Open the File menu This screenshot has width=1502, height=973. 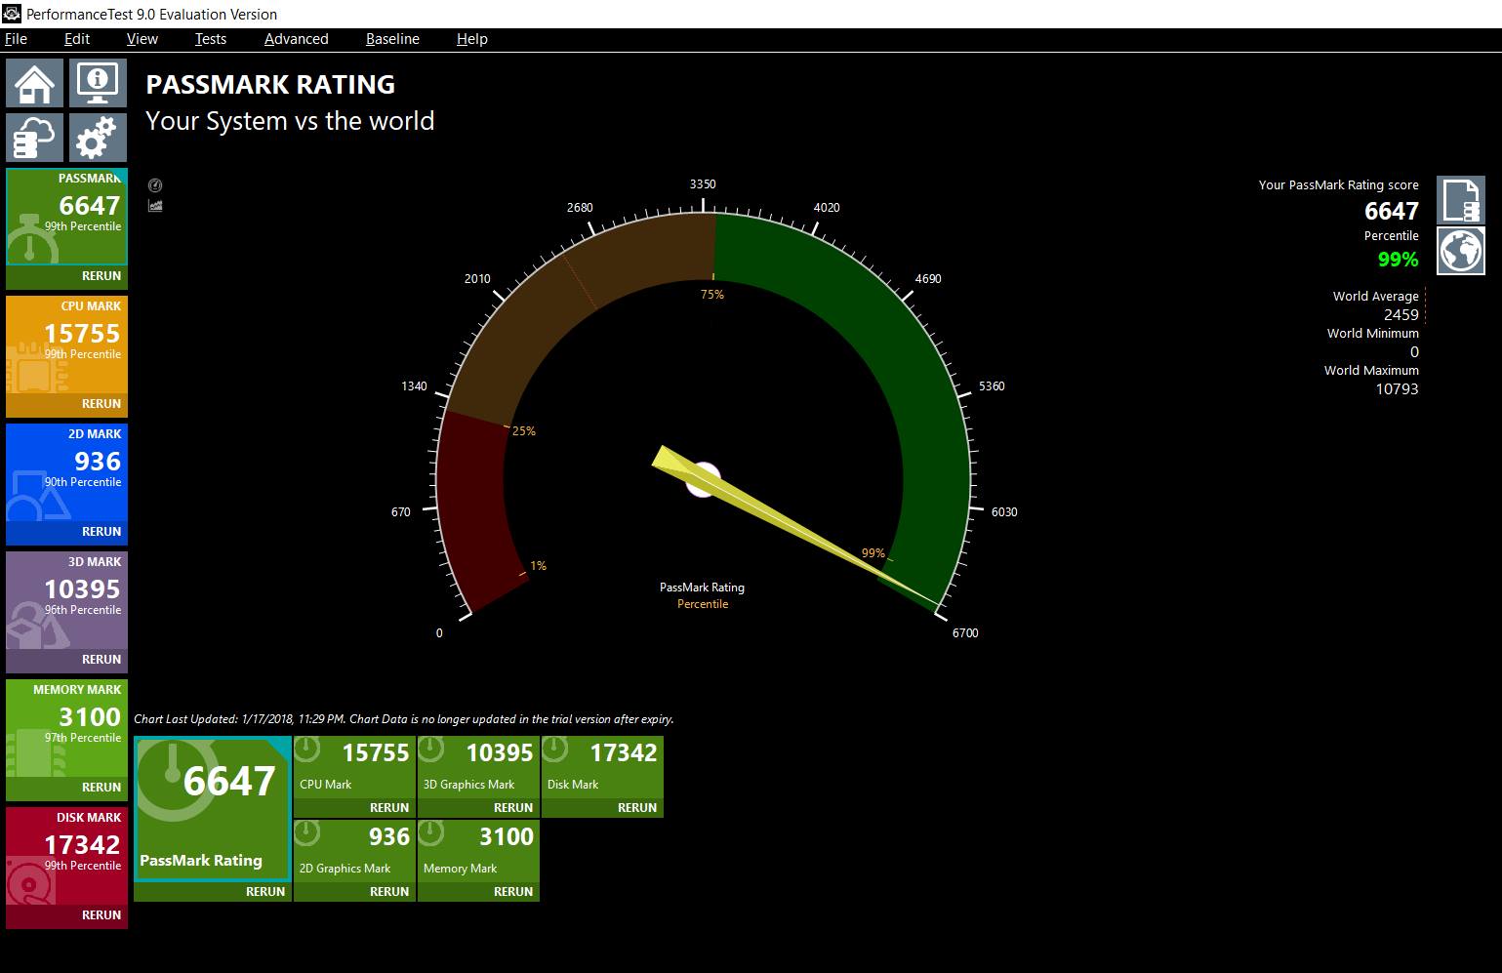[17, 39]
